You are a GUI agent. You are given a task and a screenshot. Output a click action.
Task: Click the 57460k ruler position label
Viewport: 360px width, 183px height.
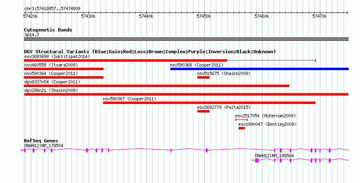pos(262,16)
